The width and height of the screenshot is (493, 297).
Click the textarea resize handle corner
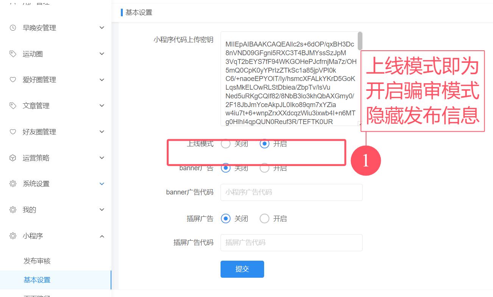point(360,123)
